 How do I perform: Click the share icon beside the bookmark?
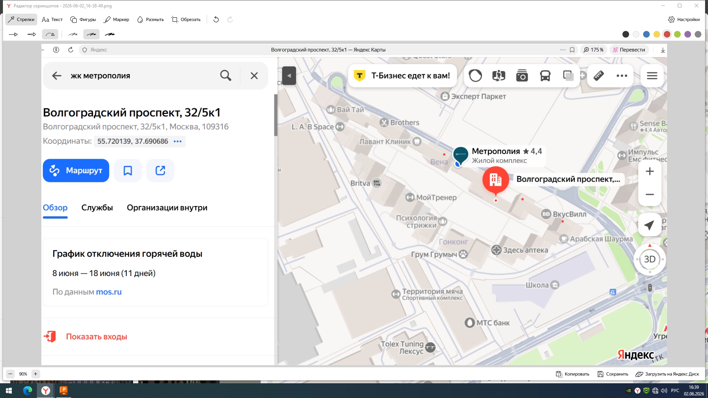(160, 171)
